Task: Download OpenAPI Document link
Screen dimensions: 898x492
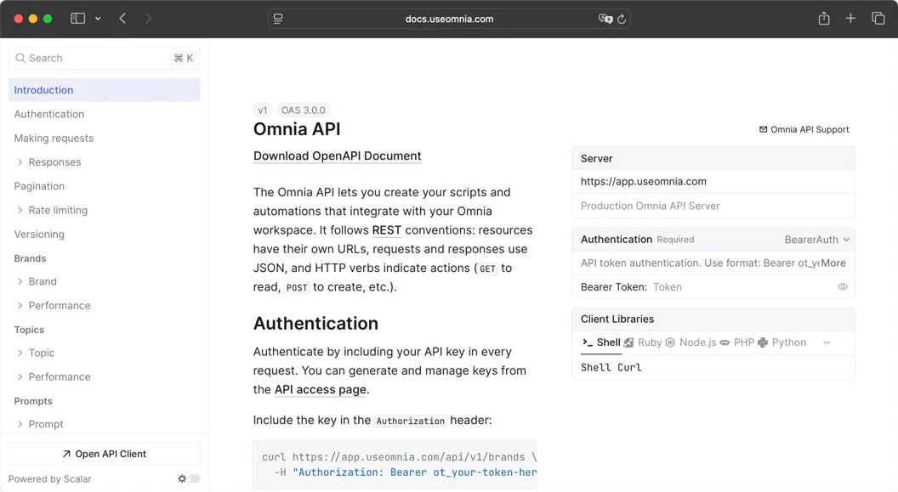Action: 338,156
